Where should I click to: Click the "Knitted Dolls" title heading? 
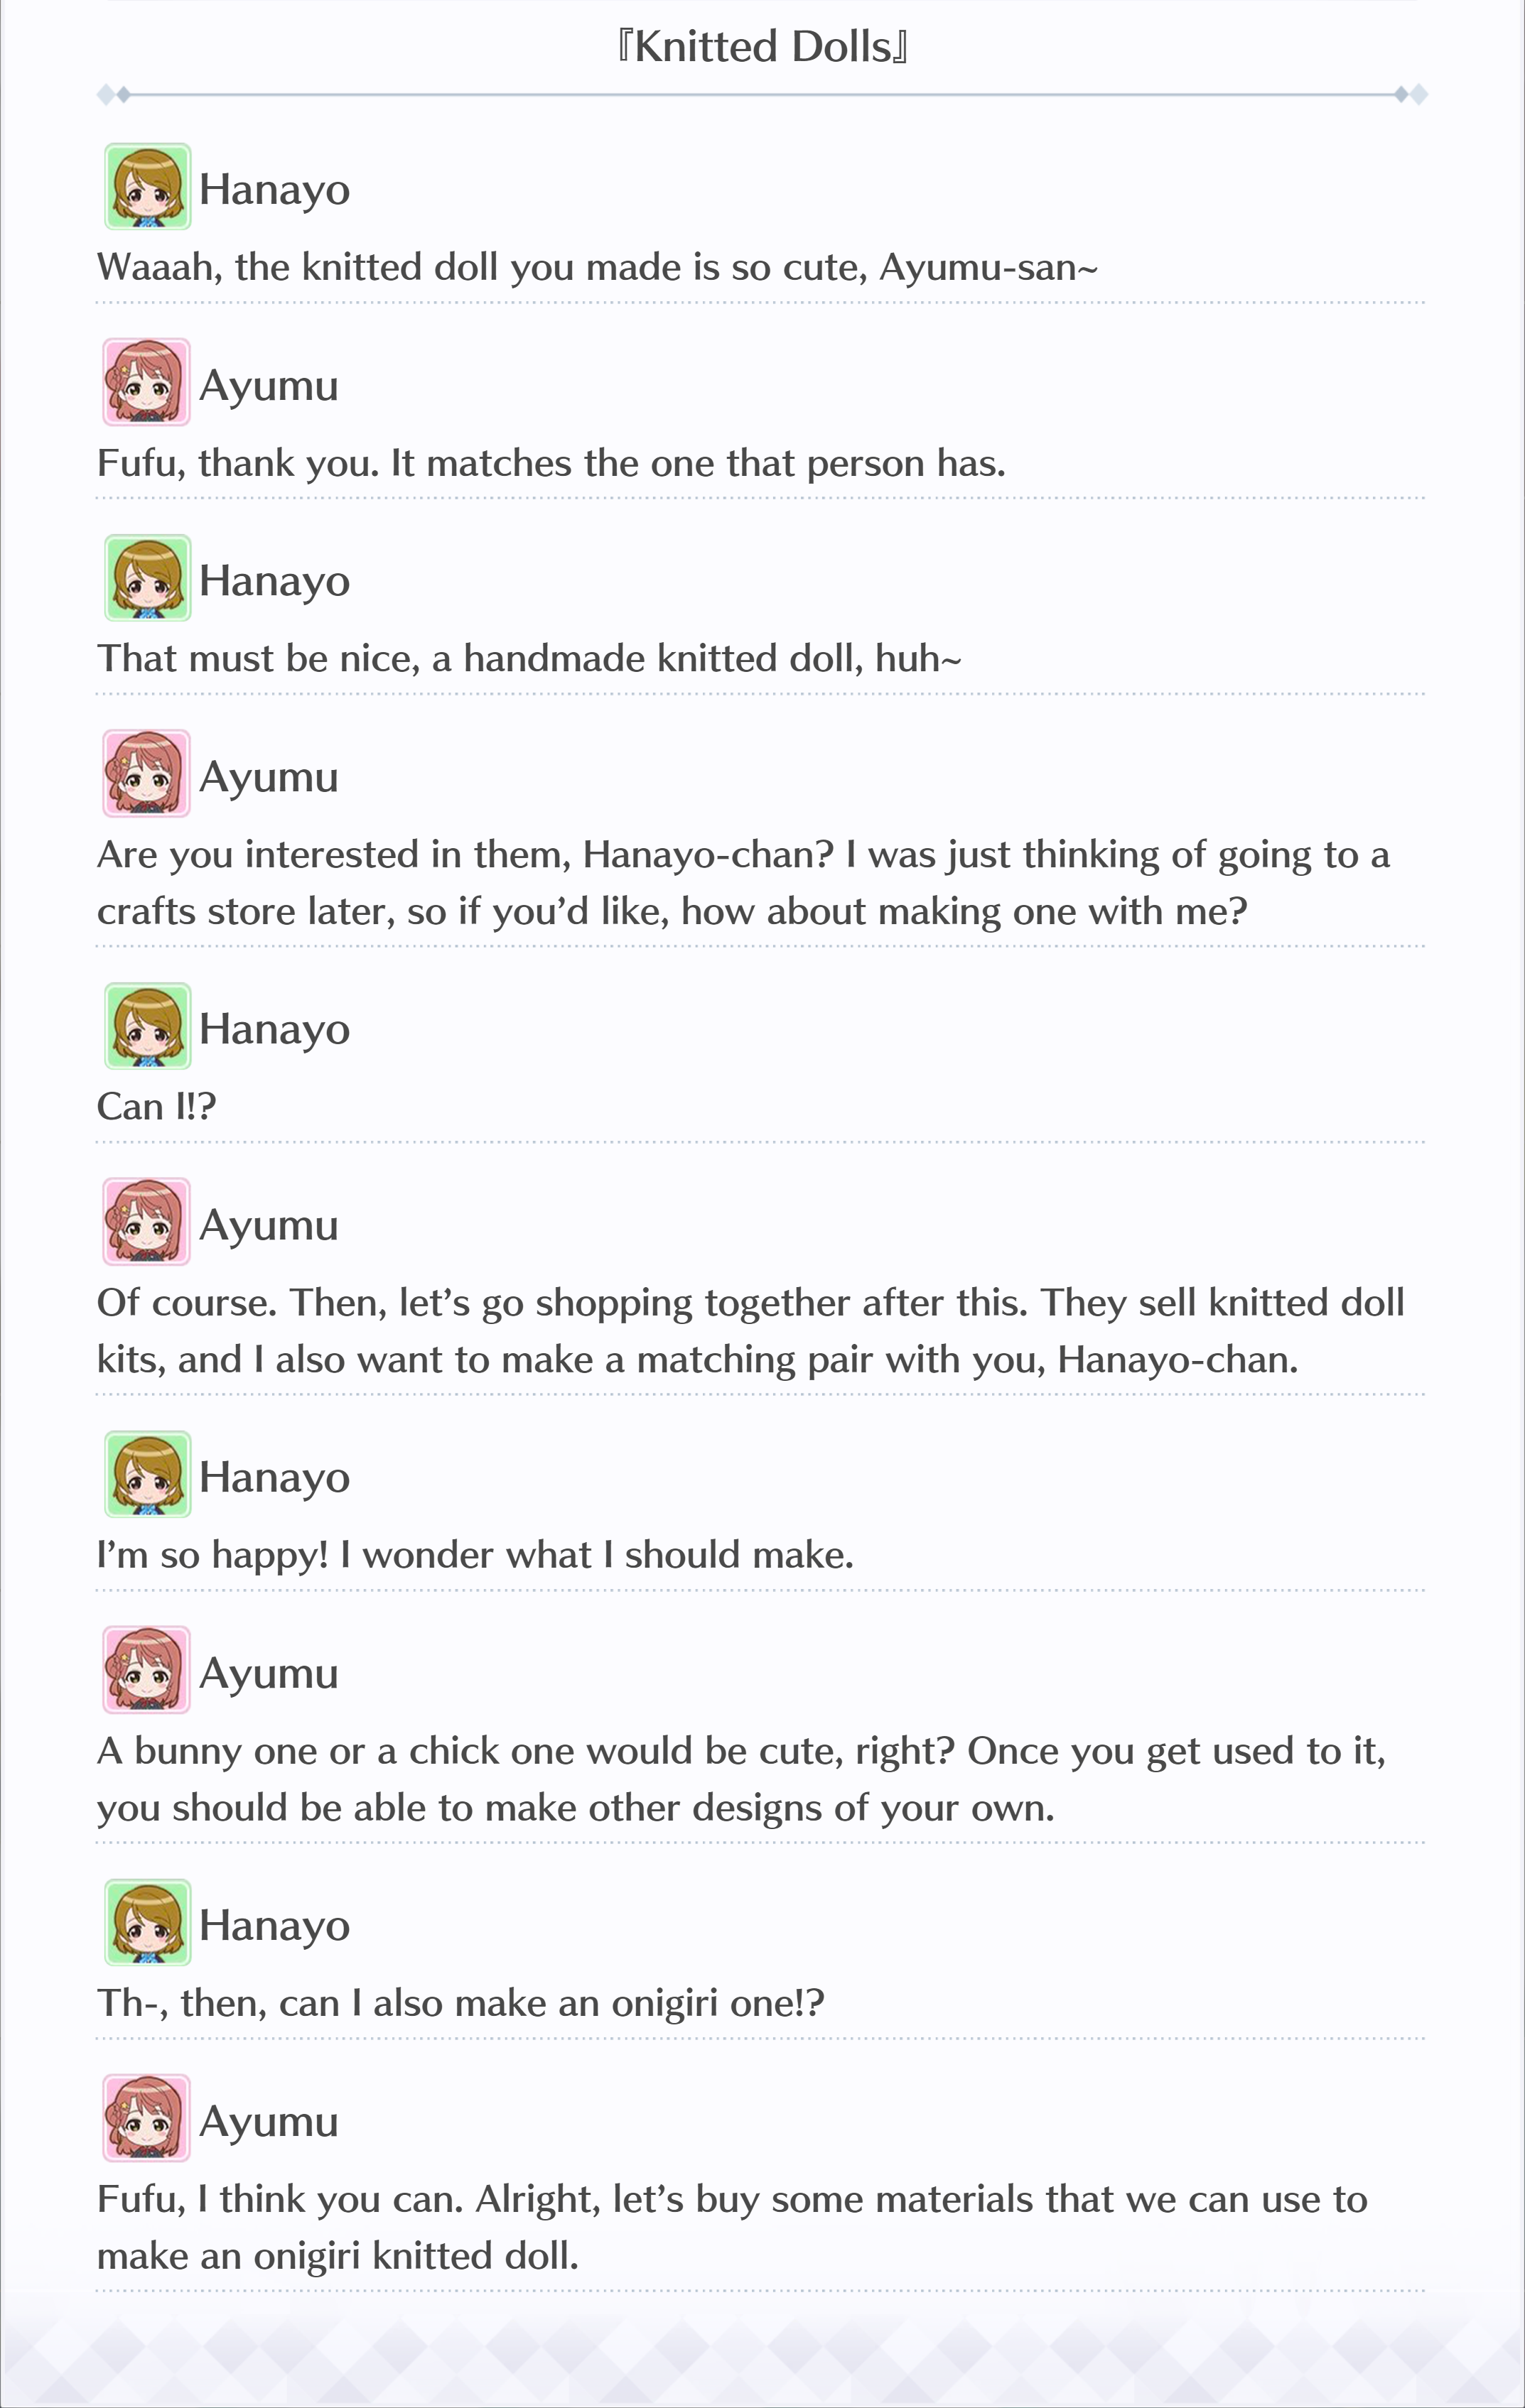tap(762, 47)
